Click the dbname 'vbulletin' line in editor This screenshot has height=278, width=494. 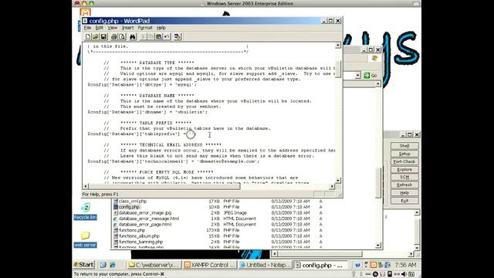(147, 112)
